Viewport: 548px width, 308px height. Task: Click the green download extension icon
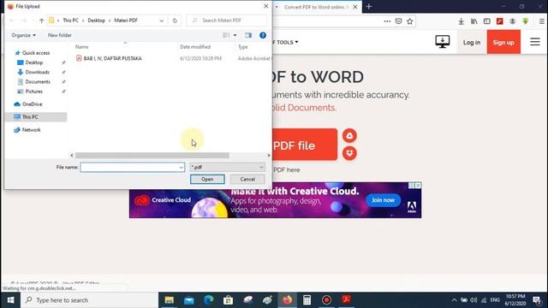[x=525, y=21]
